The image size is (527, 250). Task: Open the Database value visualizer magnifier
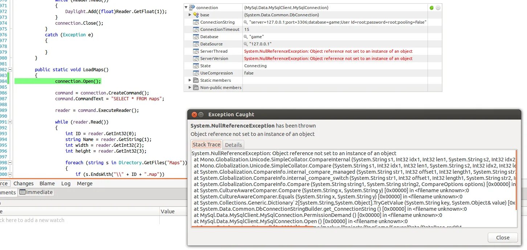coord(246,37)
